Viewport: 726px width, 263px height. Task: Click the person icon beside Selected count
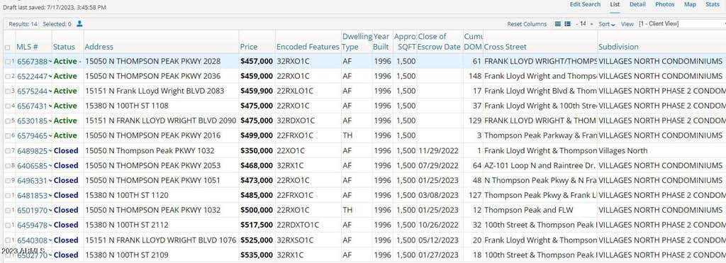[x=79, y=23]
